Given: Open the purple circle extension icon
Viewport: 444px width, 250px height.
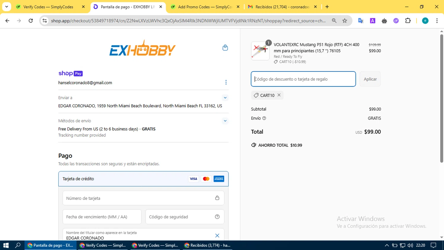Looking at the screenshot, I should point(396,20).
